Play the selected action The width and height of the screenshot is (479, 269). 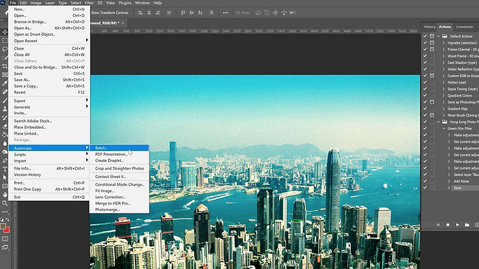(x=457, y=224)
